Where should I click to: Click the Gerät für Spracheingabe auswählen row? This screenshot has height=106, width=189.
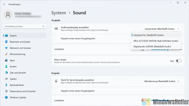pyautogui.click(x=118, y=81)
